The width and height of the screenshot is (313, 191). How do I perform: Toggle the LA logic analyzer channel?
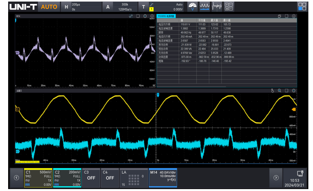pyautogui.click(x=133, y=177)
